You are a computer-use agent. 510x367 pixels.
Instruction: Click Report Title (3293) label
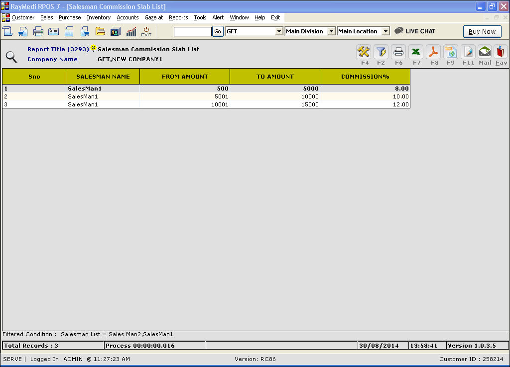click(58, 49)
